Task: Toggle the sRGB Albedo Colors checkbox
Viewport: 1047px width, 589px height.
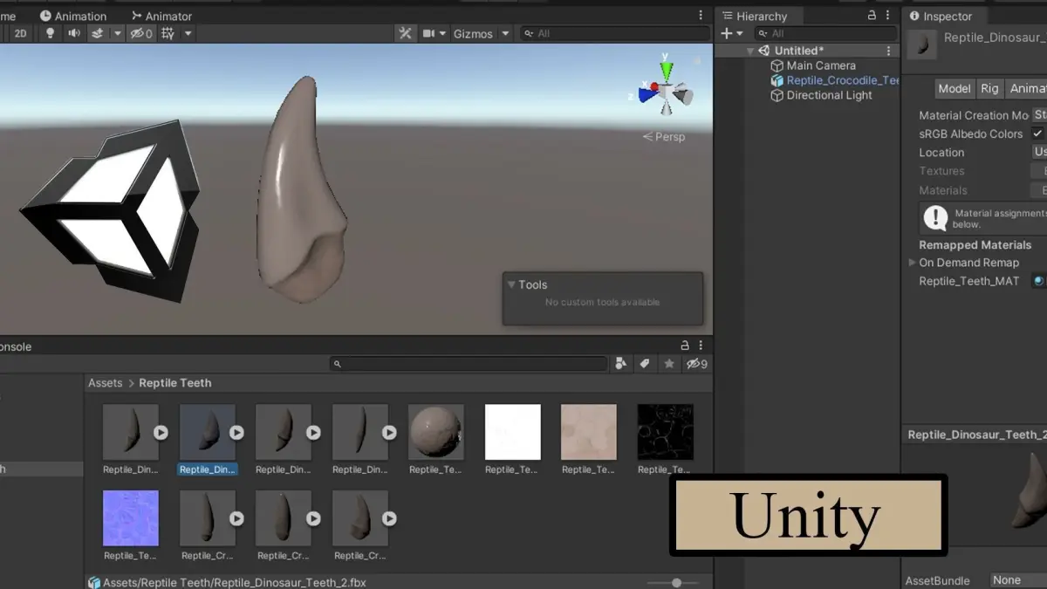Action: point(1037,134)
